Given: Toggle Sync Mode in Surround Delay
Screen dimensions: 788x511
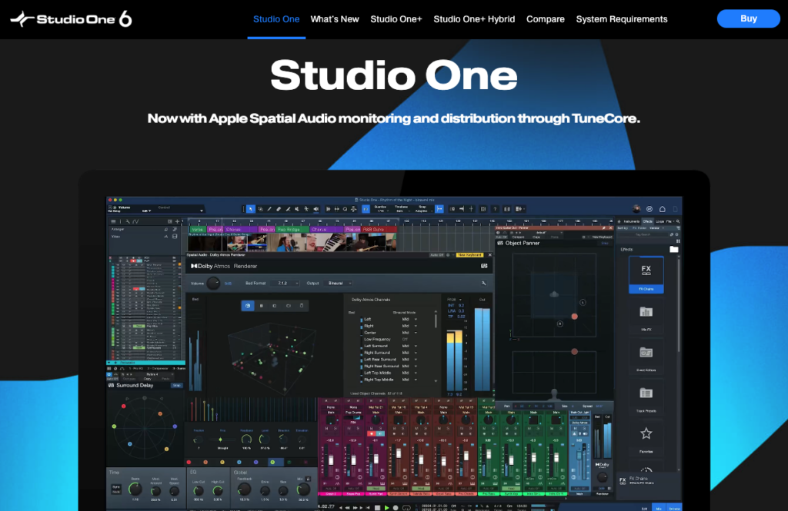Looking at the screenshot, I should pos(116,489).
